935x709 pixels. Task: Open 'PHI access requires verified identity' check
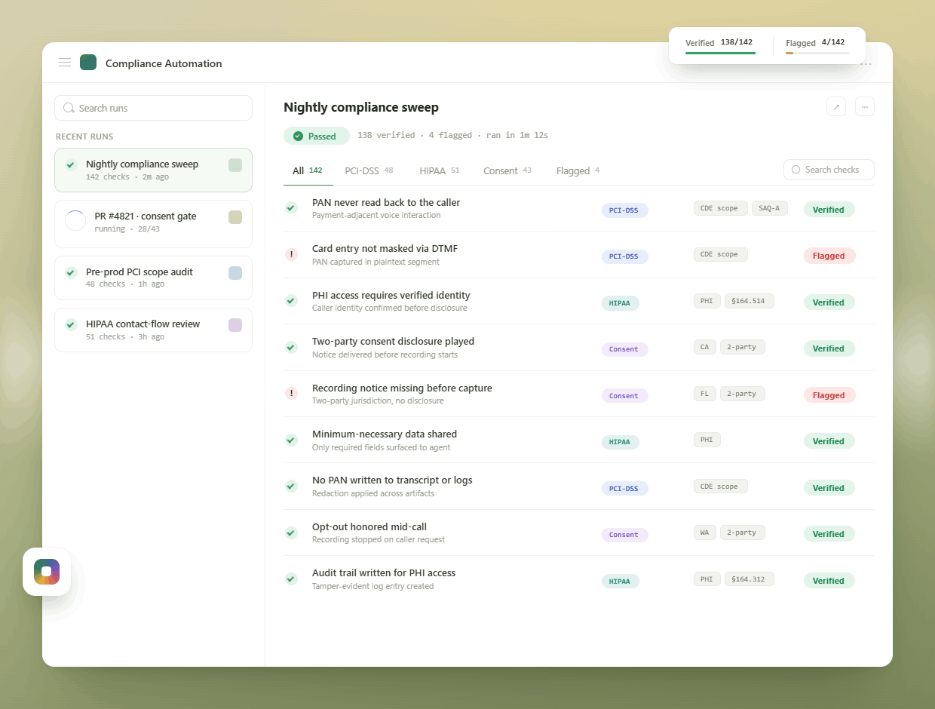579,302
